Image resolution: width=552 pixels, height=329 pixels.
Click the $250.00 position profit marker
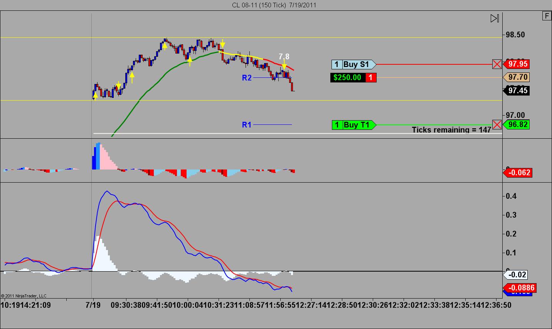point(347,77)
